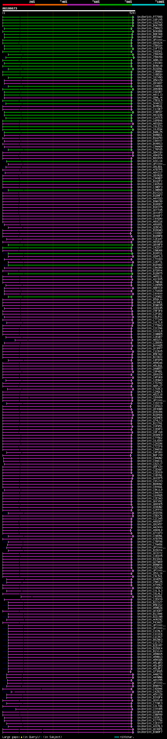Click the cyan =100char scale bar
The height and width of the screenshot is (739, 167).
[x=116, y=737]
